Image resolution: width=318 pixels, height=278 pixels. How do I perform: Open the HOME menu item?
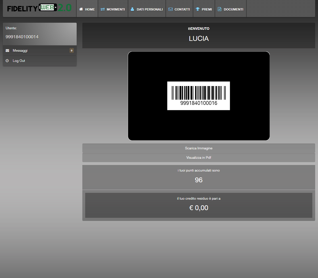[x=87, y=9]
